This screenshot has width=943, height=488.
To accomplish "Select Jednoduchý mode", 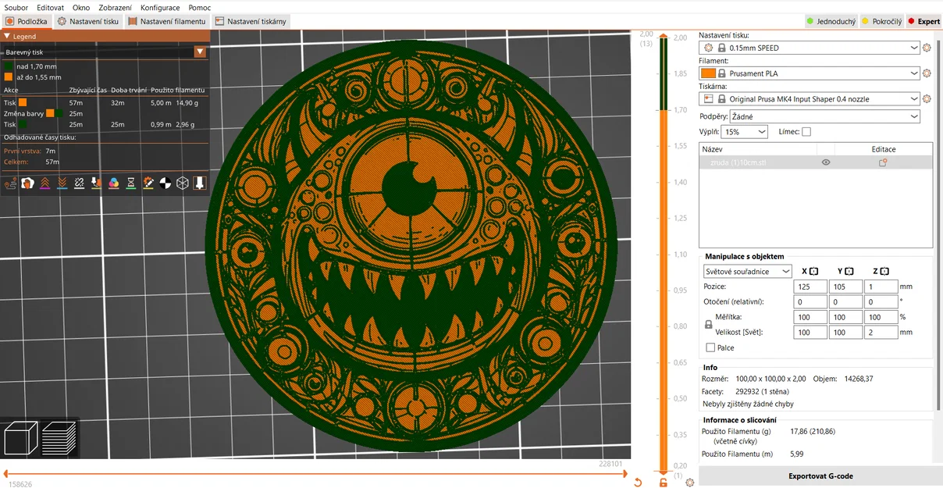I will pyautogui.click(x=831, y=22).
